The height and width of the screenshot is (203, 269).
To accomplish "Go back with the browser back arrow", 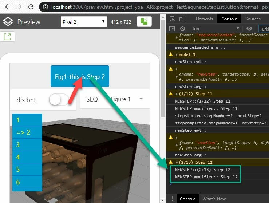I will pyautogui.click(x=8, y=7).
